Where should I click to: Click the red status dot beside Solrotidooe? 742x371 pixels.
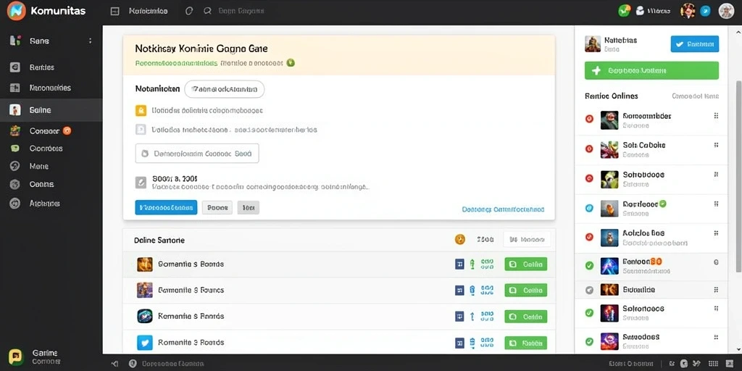pyautogui.click(x=589, y=178)
